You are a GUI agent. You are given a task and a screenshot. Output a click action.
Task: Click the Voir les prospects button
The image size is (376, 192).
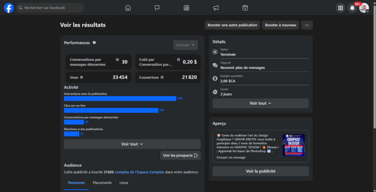180,156
